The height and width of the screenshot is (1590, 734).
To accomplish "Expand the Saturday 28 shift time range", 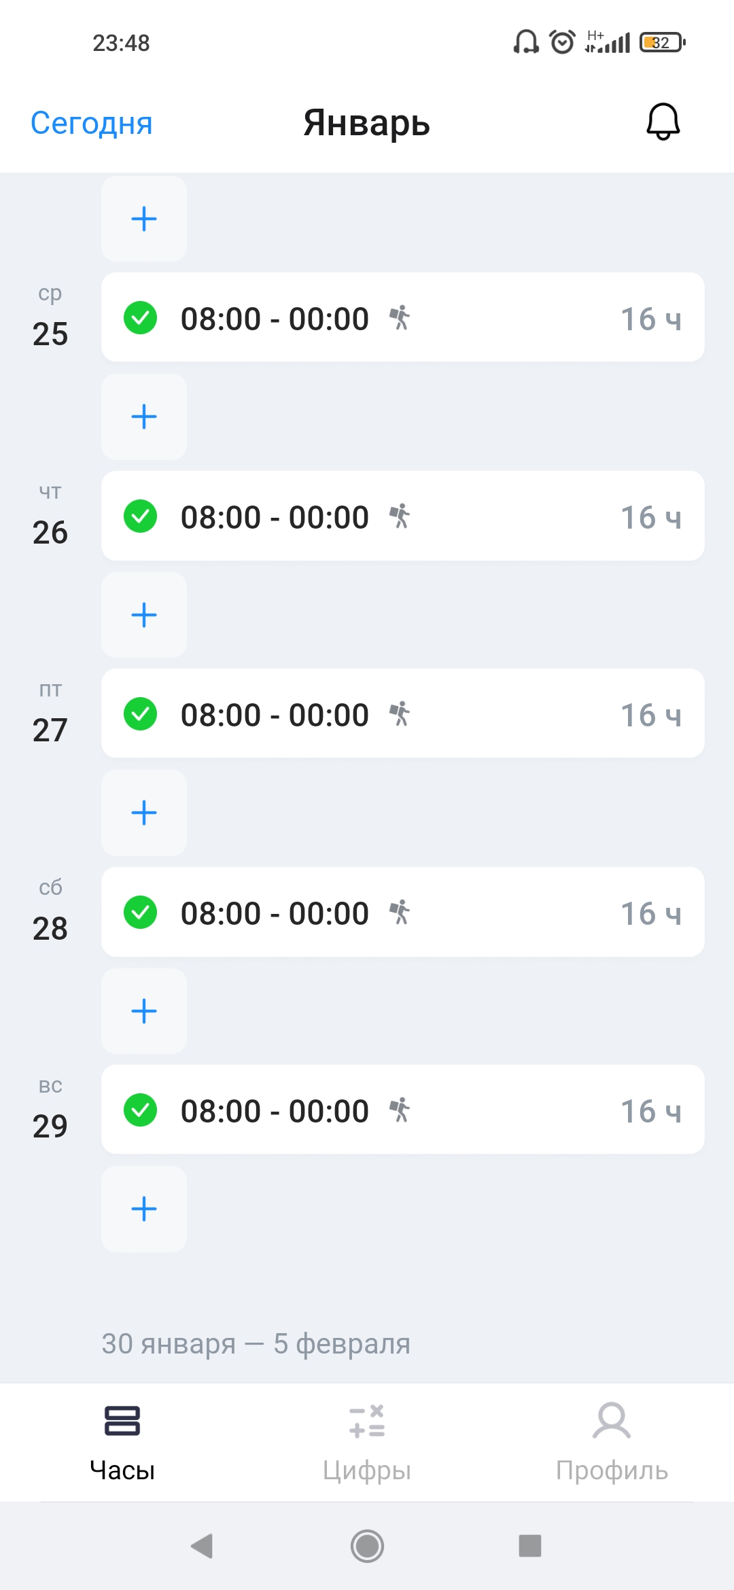I will (275, 913).
